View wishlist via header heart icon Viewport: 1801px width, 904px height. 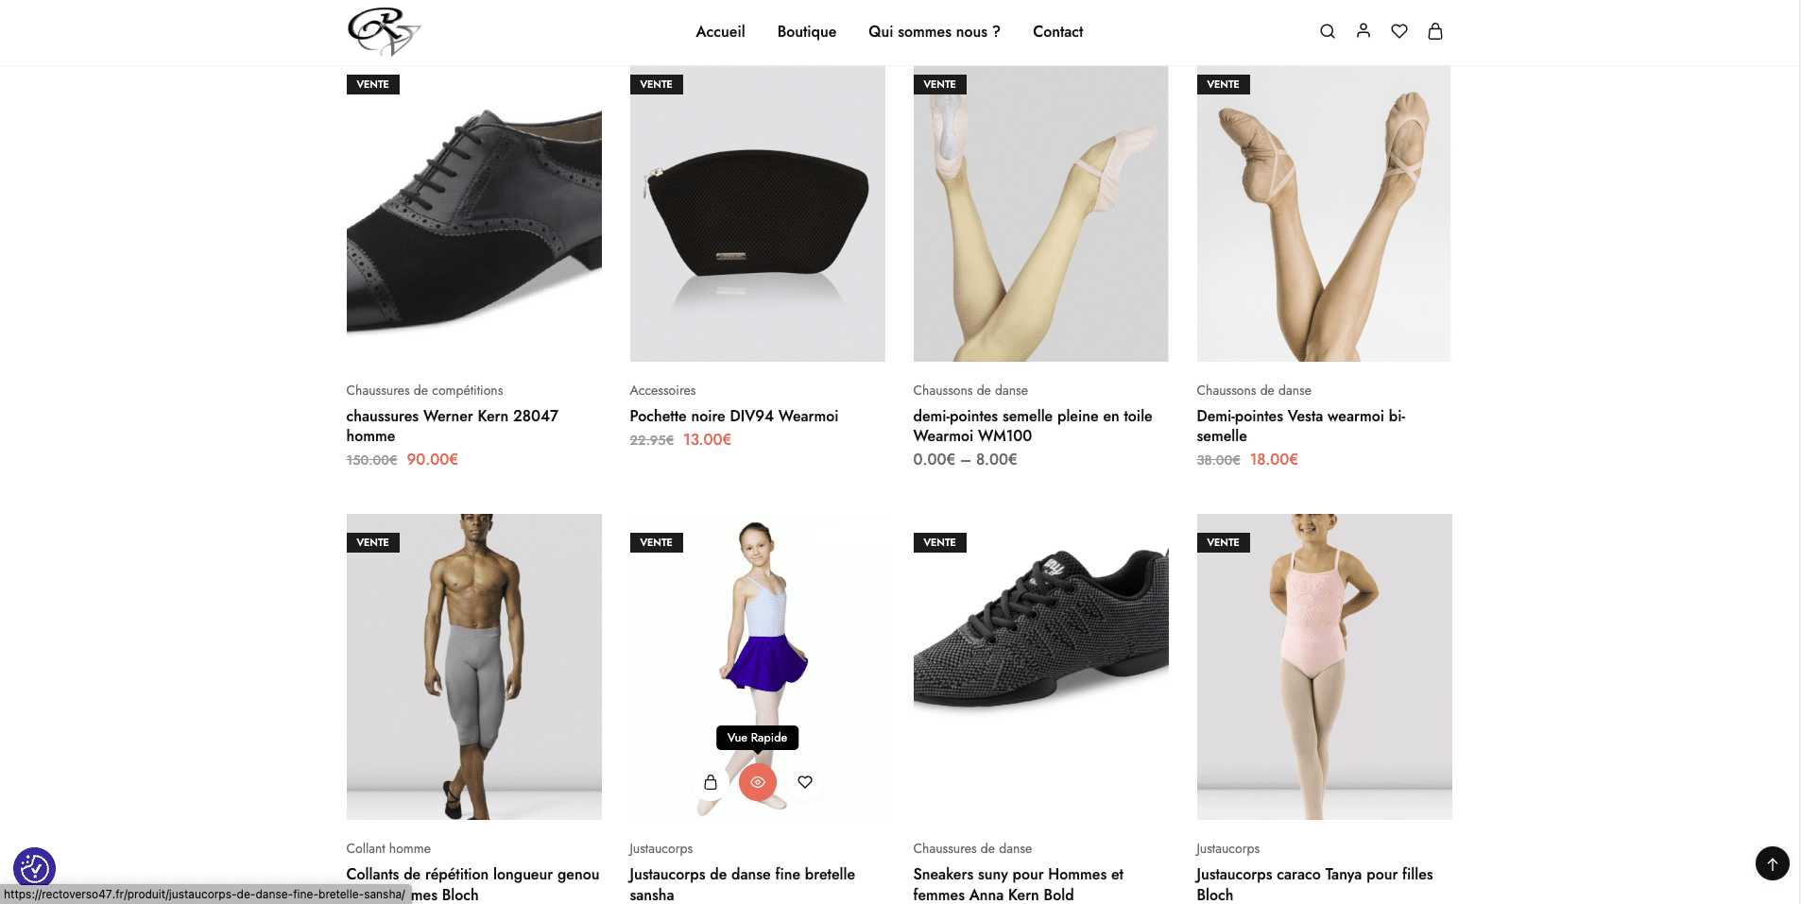tap(1398, 31)
